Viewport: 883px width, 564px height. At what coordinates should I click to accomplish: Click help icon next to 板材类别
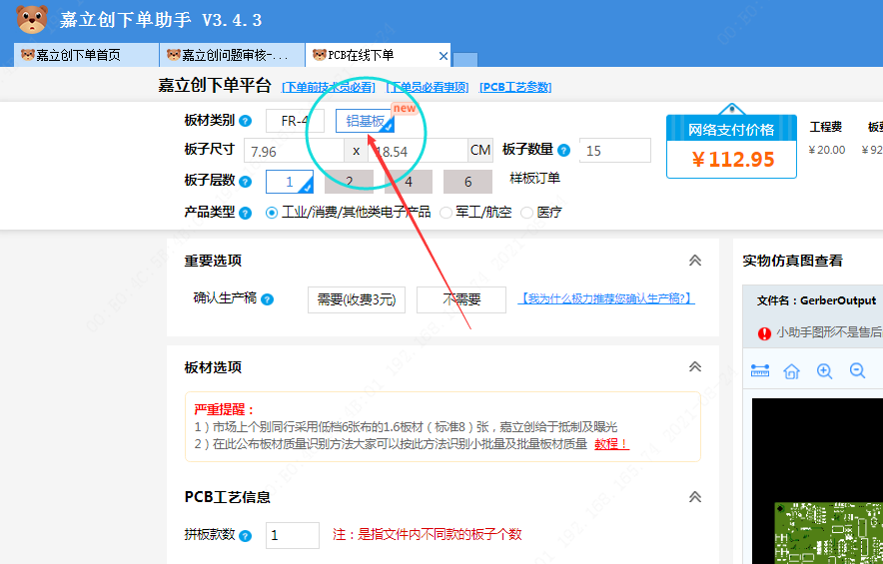coord(246,121)
